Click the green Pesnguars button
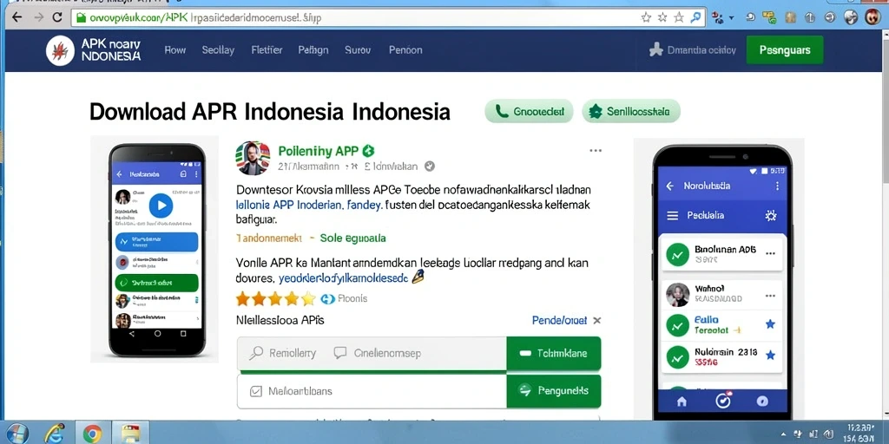 785,49
